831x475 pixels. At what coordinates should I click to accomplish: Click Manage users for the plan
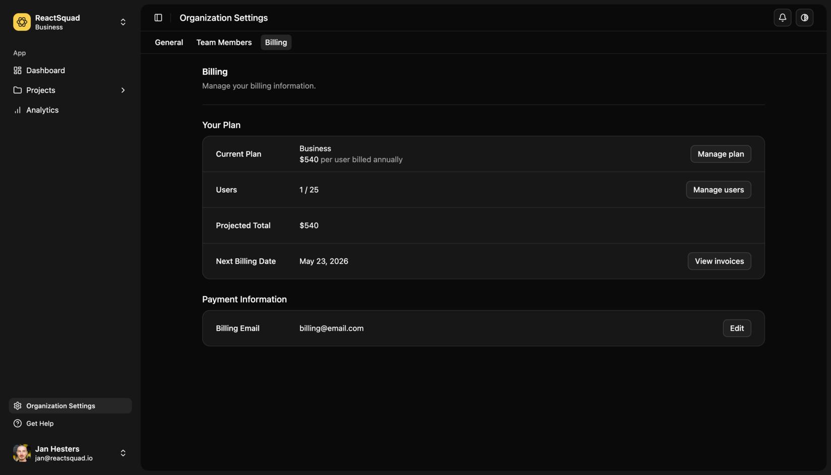point(718,190)
